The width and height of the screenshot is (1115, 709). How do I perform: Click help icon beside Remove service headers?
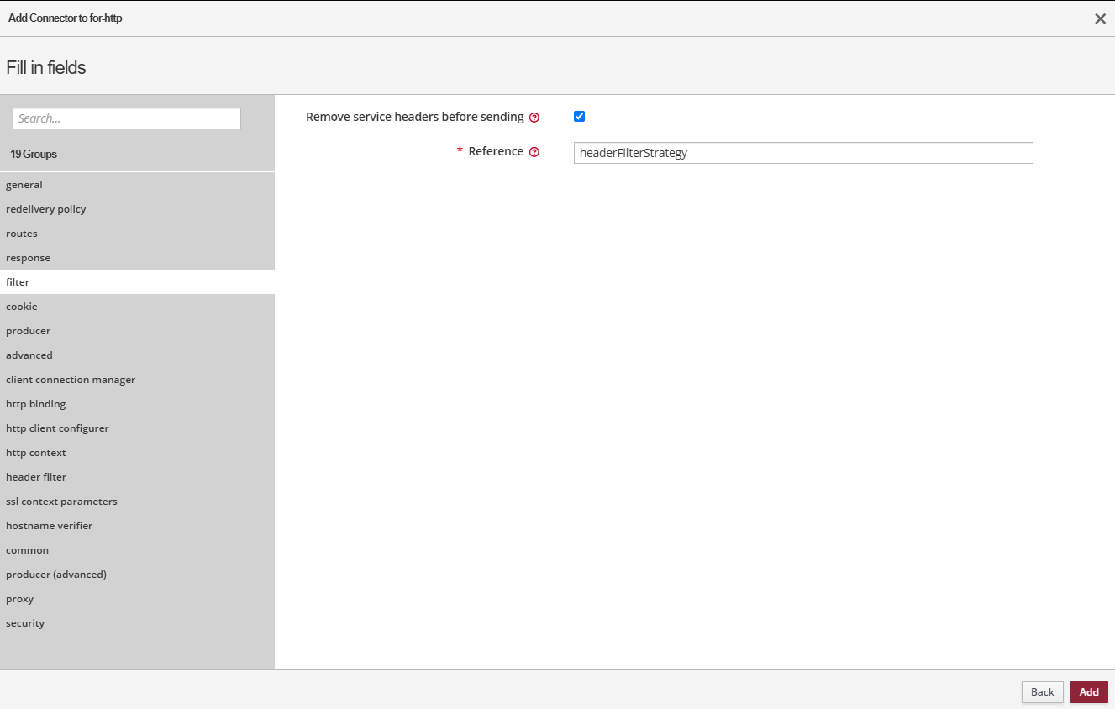[534, 118]
